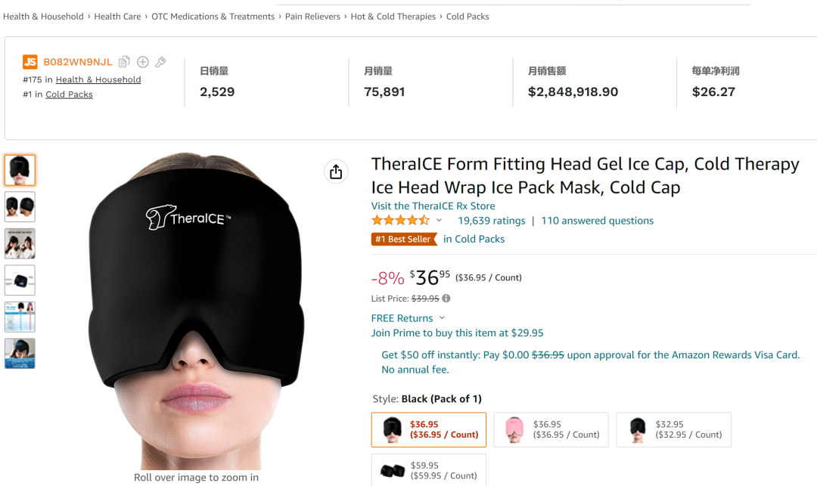Image resolution: width=817 pixels, height=486 pixels.
Task: Click the #1 Best Seller badge
Action: [405, 239]
